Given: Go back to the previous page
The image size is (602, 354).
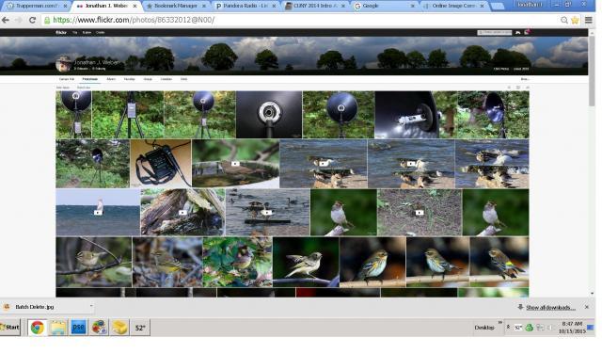Looking at the screenshot, I should click(6, 20).
